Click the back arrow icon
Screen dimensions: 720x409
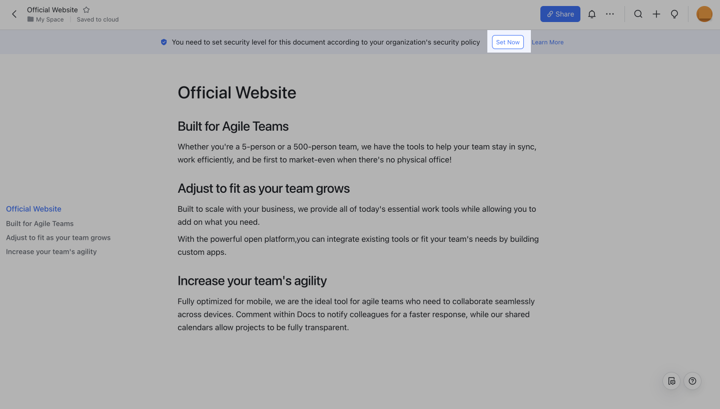(14, 14)
